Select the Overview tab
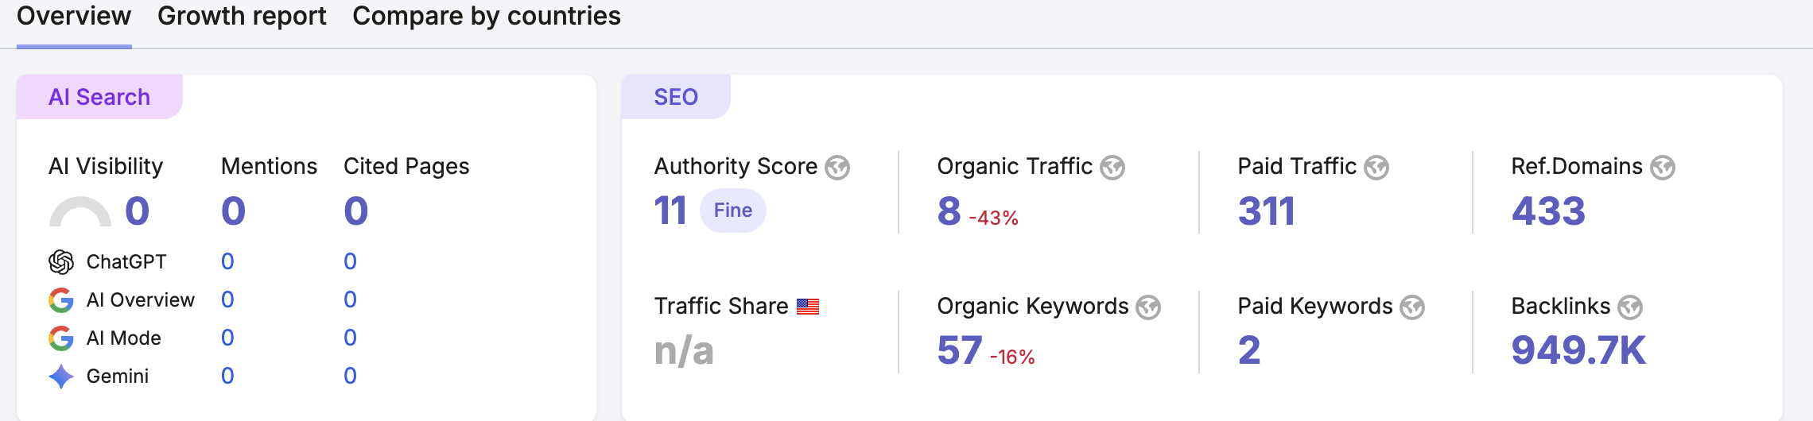The width and height of the screenshot is (1813, 421). 74,16
